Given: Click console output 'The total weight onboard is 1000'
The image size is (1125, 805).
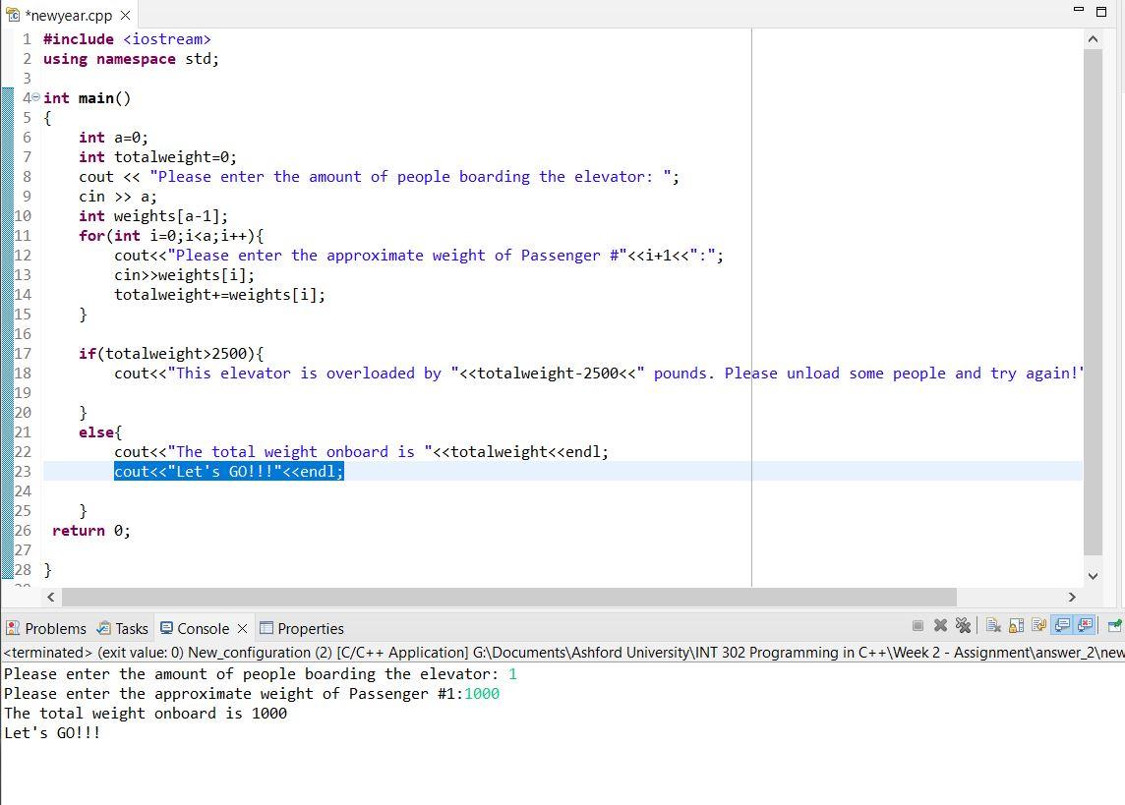Looking at the screenshot, I should 146,714.
